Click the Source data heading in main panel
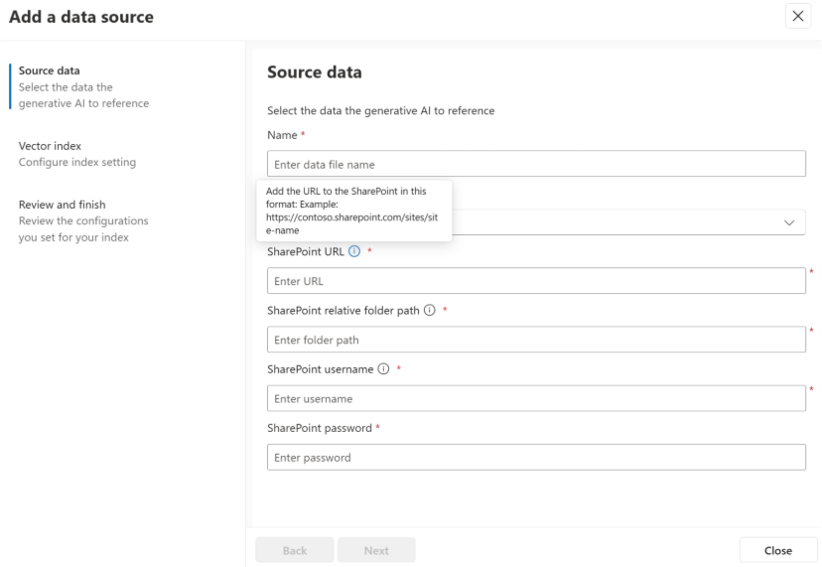 click(314, 72)
